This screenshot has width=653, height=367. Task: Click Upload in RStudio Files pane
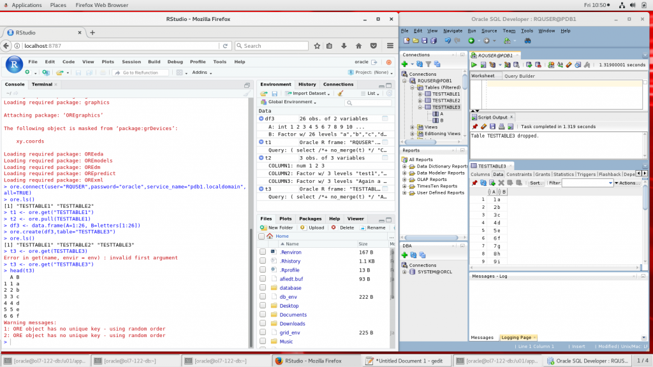(312, 228)
